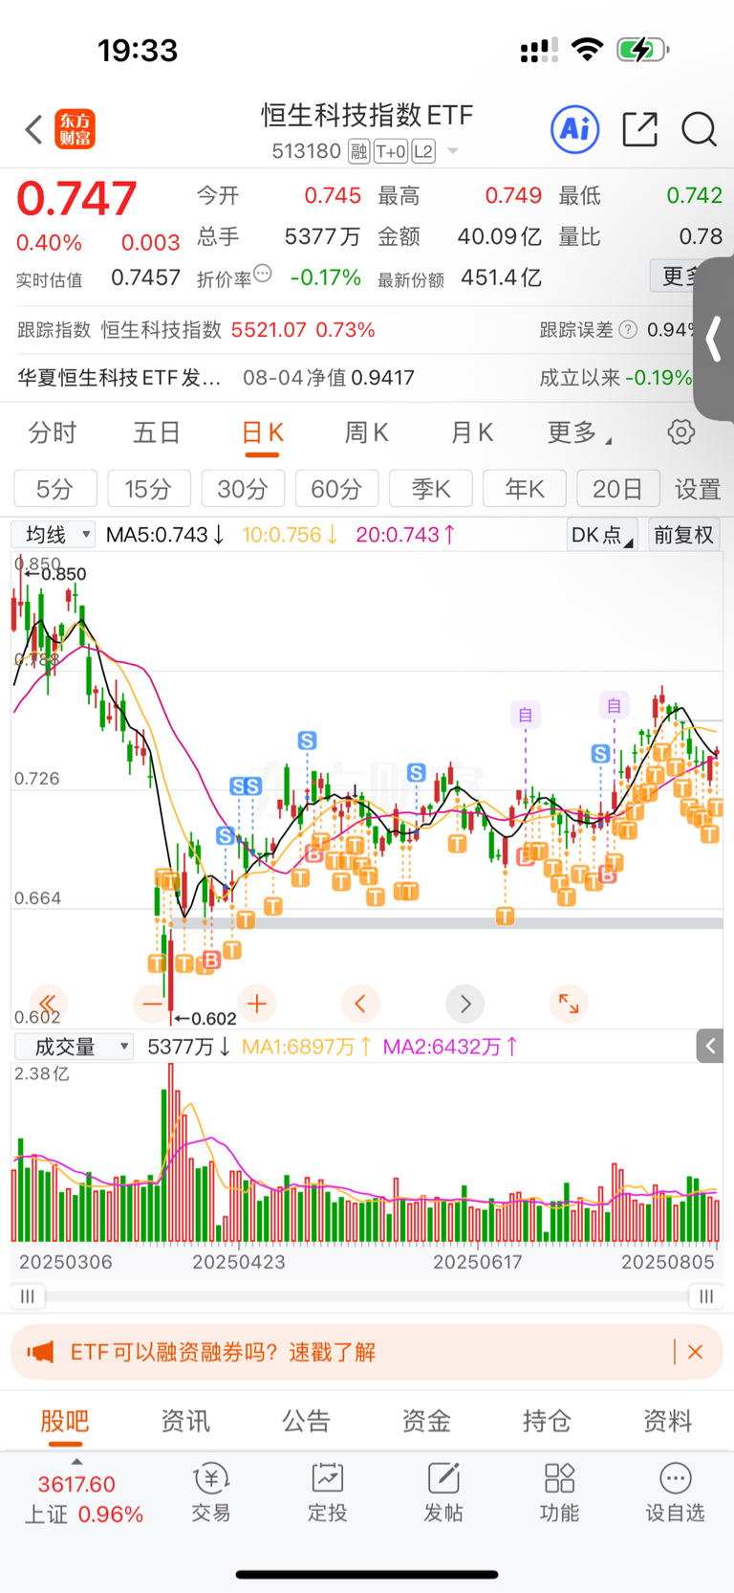This screenshot has width=734, height=1593.
Task: Expand the 更多 chart period menu
Action: tap(579, 432)
